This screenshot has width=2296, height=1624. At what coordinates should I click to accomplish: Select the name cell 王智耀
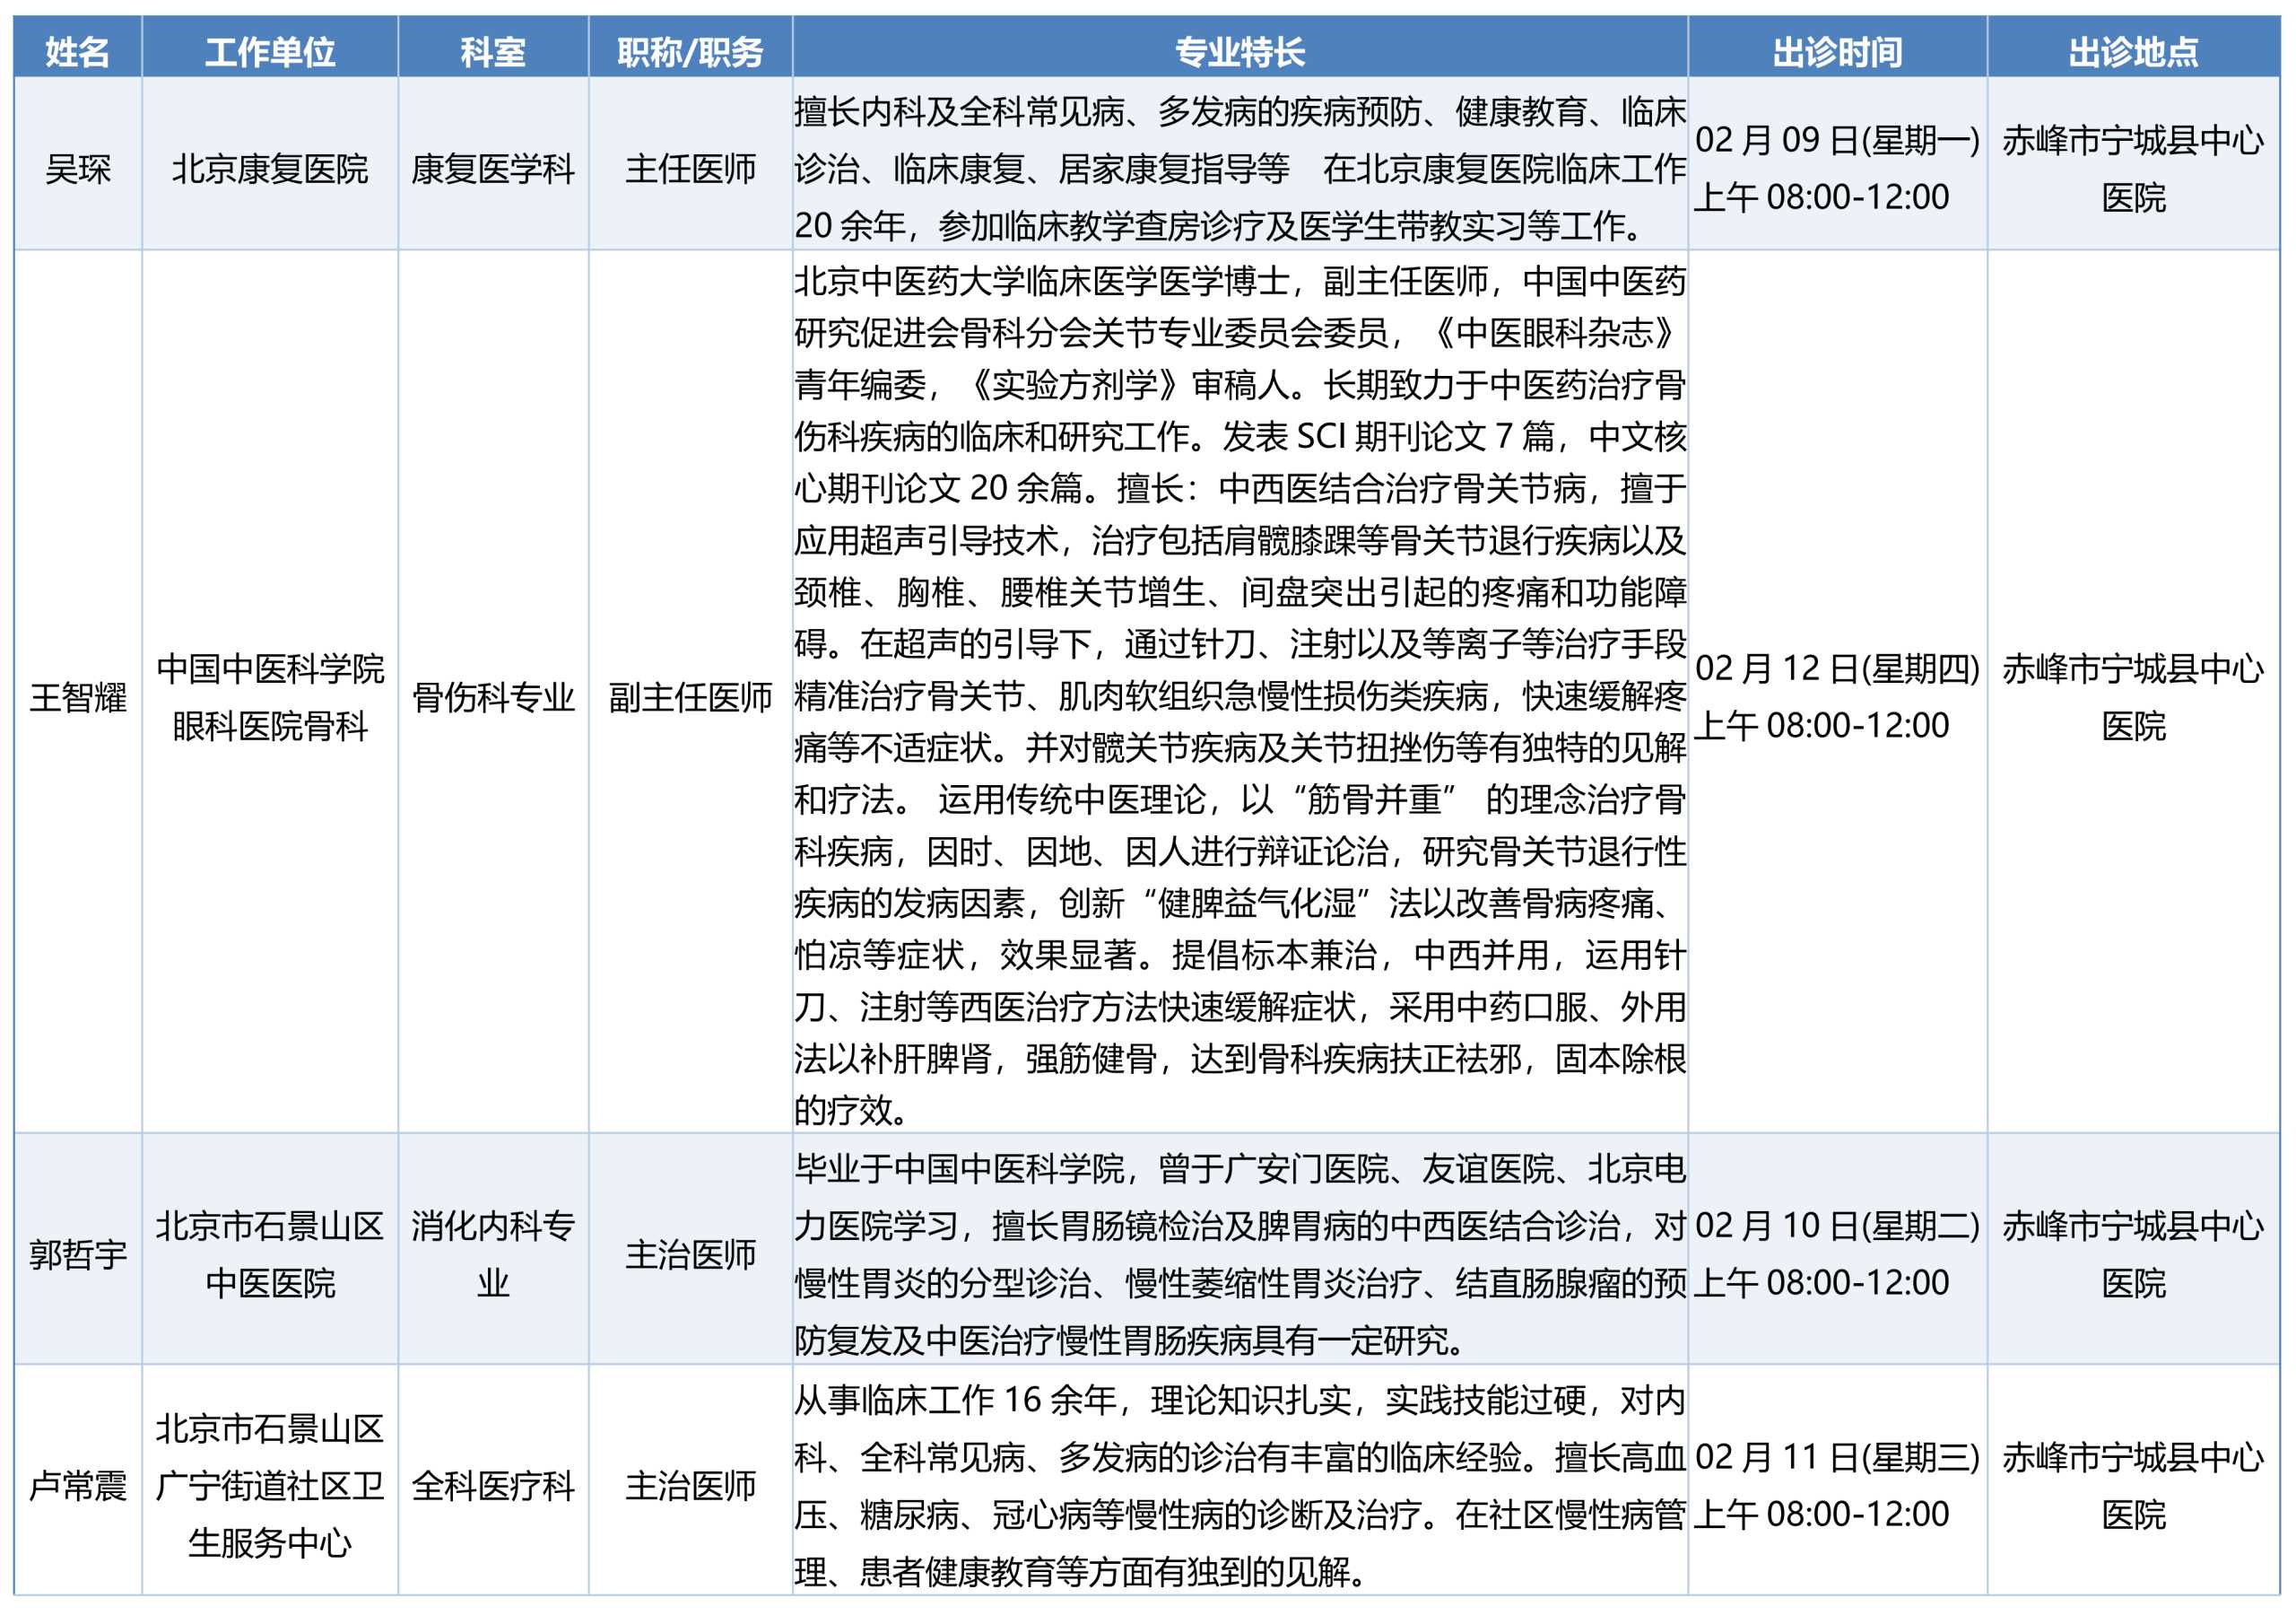(x=77, y=696)
